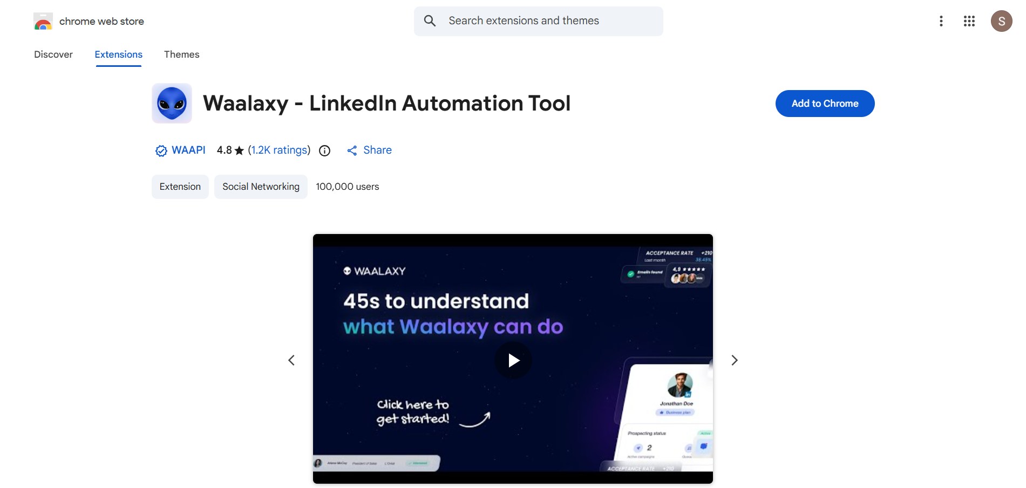The image size is (1026, 488).
Task: Play the Waalaxy promo video
Action: [513, 360]
